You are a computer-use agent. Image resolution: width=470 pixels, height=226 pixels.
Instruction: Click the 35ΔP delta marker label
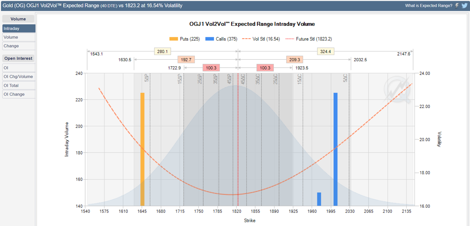pos(215,79)
